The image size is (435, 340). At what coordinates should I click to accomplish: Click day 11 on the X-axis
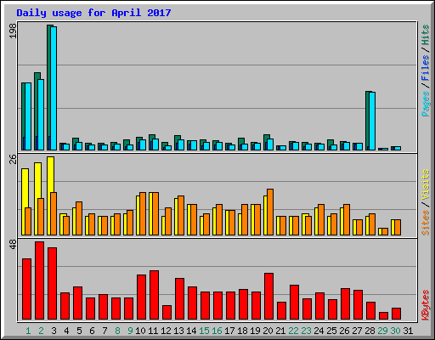[153, 331]
